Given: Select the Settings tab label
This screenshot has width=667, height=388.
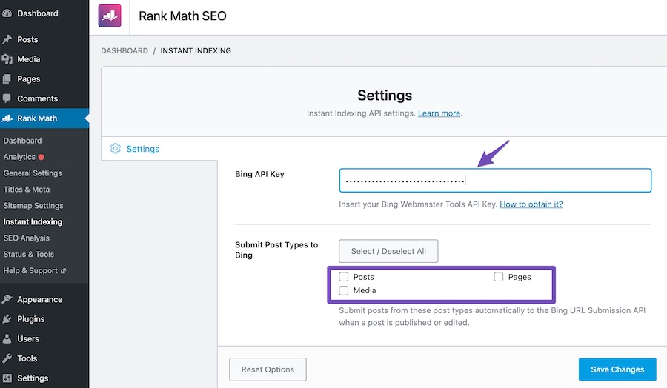Looking at the screenshot, I should click(x=143, y=149).
